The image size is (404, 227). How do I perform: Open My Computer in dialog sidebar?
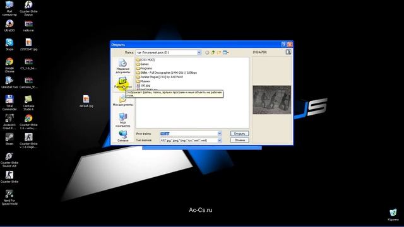tap(122, 120)
